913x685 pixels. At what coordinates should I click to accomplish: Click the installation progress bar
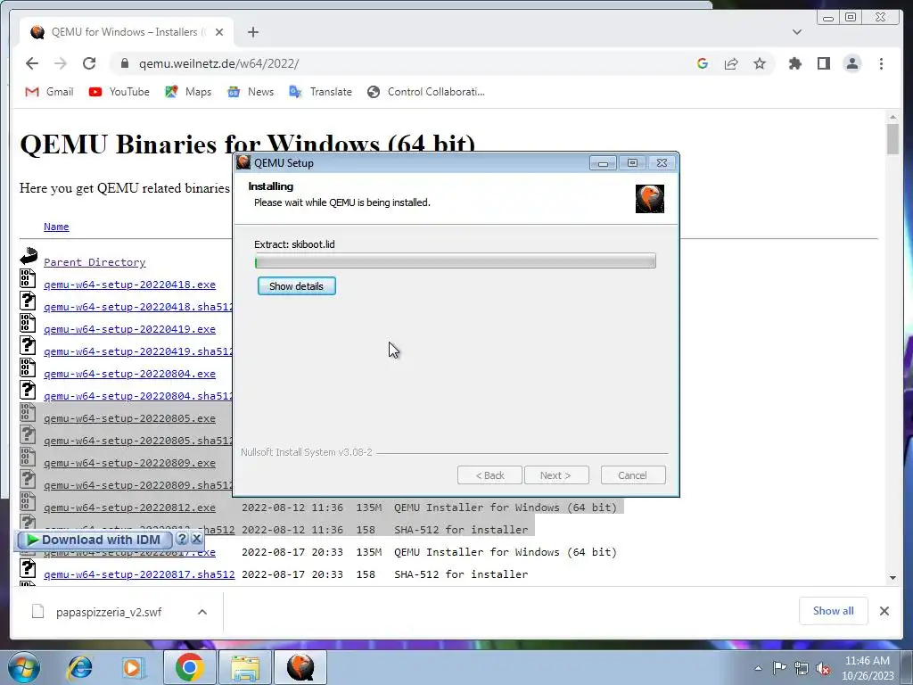point(456,261)
